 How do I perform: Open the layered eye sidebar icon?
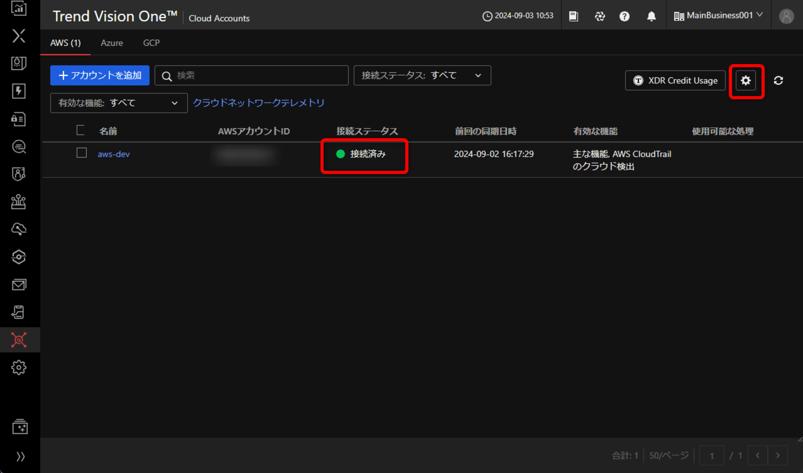click(x=19, y=257)
